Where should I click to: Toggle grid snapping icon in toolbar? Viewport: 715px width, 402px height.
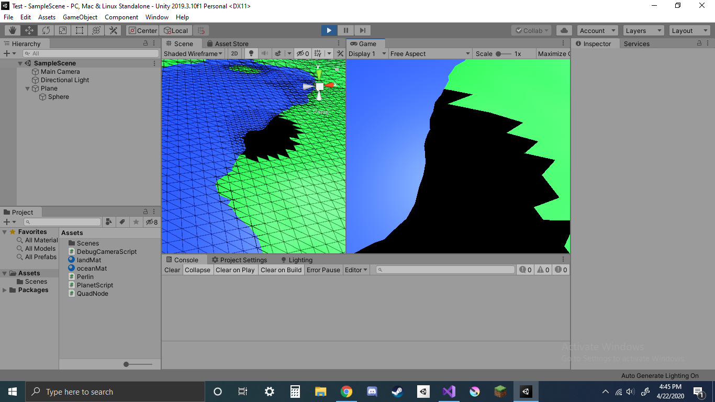(201, 30)
